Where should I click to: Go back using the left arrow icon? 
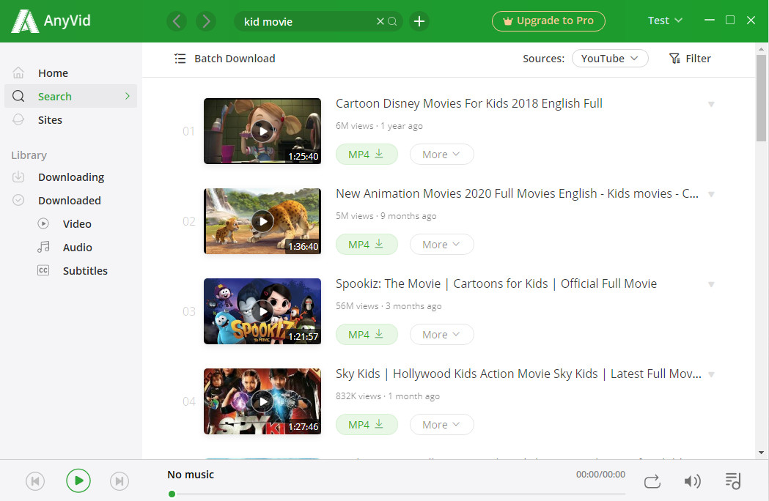click(177, 21)
